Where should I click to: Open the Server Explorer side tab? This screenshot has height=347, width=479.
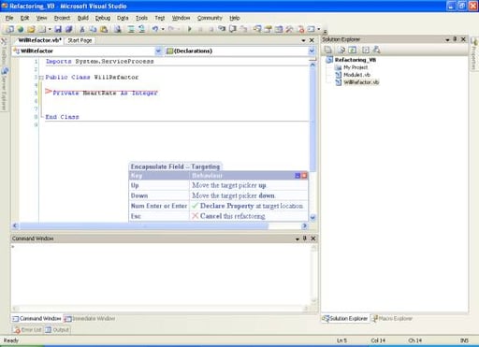[4, 89]
